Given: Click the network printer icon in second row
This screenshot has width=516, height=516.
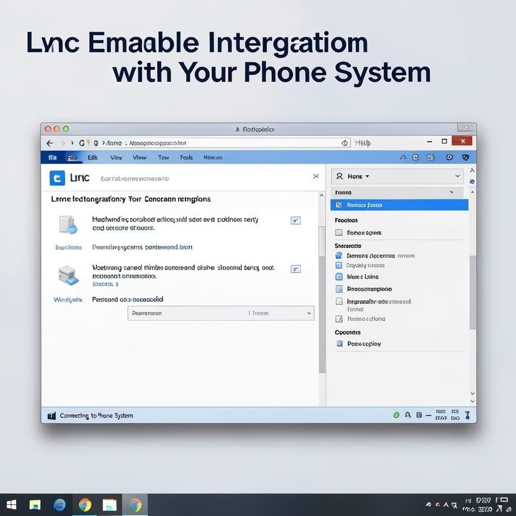Looking at the screenshot, I should click(x=69, y=275).
